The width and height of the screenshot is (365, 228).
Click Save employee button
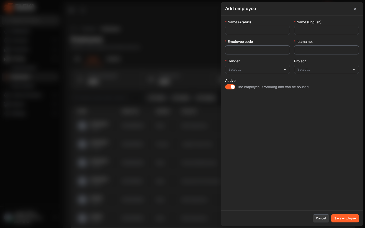[345, 218]
